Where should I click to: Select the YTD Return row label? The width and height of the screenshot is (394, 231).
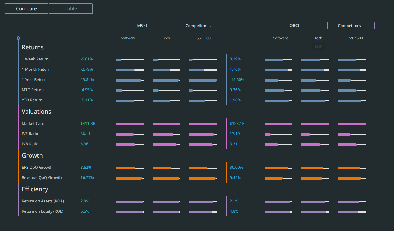click(32, 100)
